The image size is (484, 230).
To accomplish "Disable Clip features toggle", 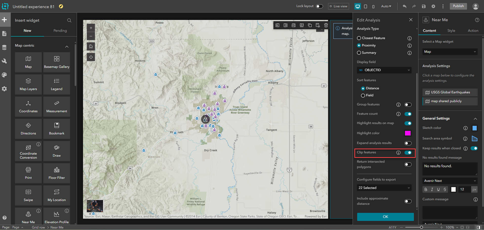I will (x=408, y=153).
